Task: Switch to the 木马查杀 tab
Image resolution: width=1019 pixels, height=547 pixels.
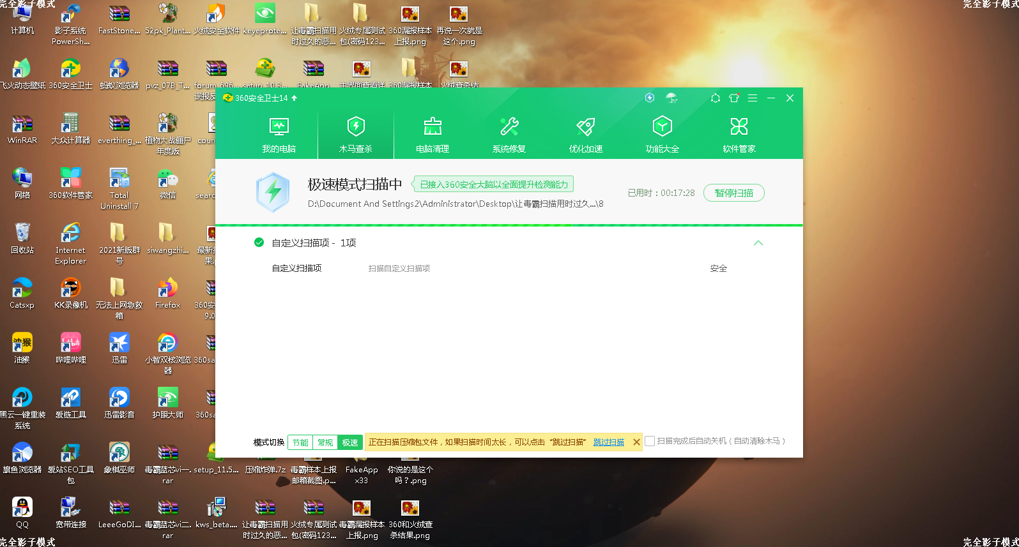Action: click(x=356, y=135)
